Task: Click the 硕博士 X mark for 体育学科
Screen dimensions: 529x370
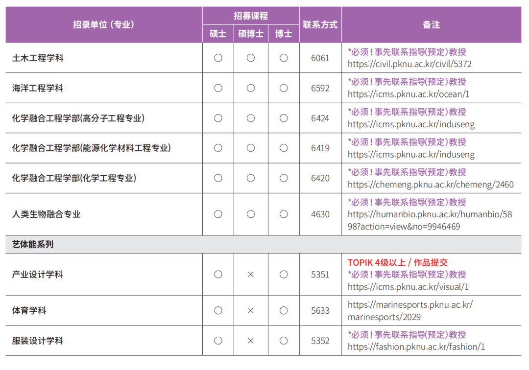Action: coord(251,311)
